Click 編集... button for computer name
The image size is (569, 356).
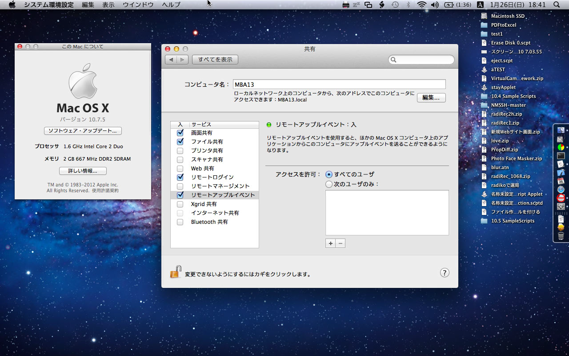[x=431, y=97]
